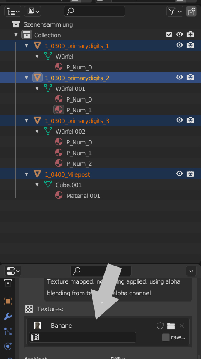This screenshot has width=201, height=359.
Task: Click the new collection icon in outliner header
Action: pos(192,11)
